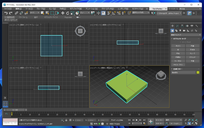
Task: Toggle Spinner Snap
Action: pos(123,13)
